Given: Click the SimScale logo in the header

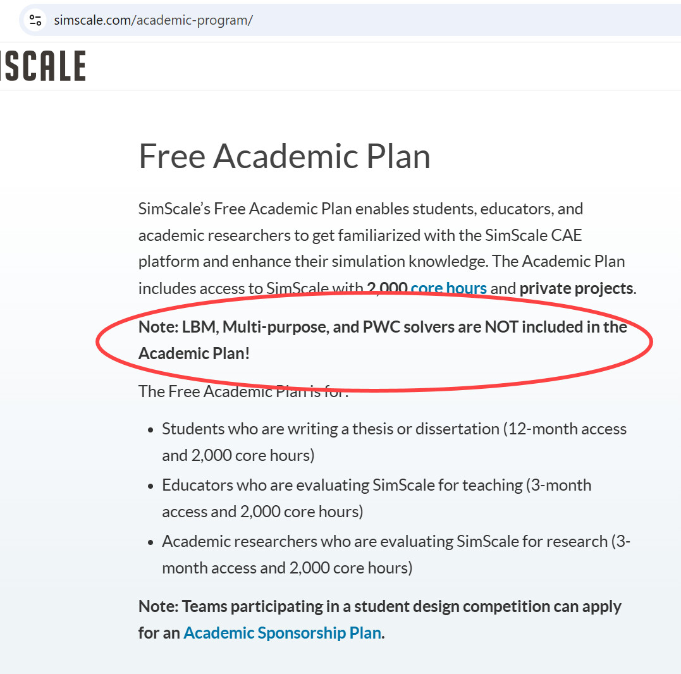Looking at the screenshot, I should (x=42, y=66).
